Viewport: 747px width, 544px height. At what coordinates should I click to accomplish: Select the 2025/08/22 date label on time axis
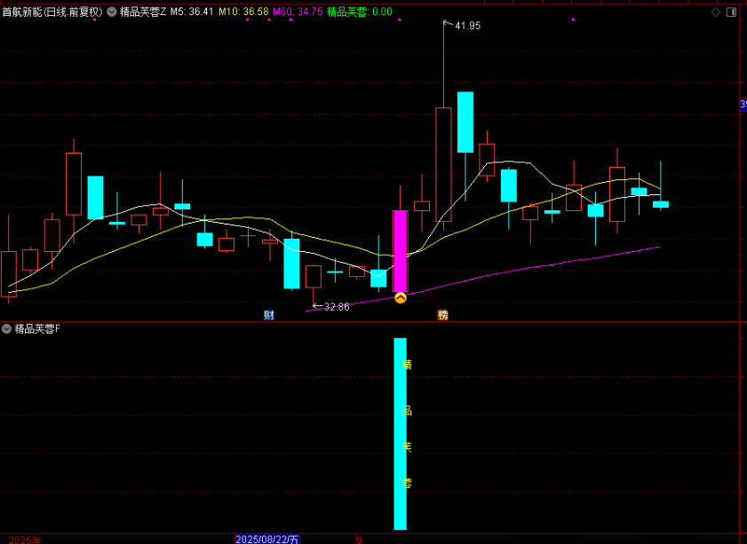267,539
